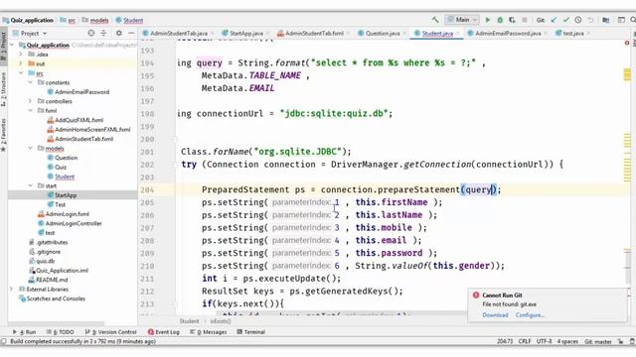Open the Terminal tool window
This screenshot has width=636, height=357.
click(251, 332)
